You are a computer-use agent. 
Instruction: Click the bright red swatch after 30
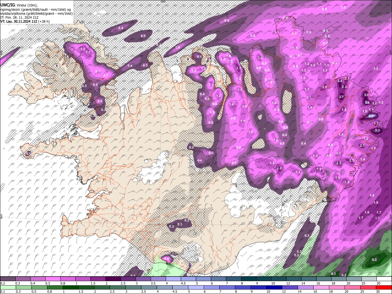pos(384,287)
